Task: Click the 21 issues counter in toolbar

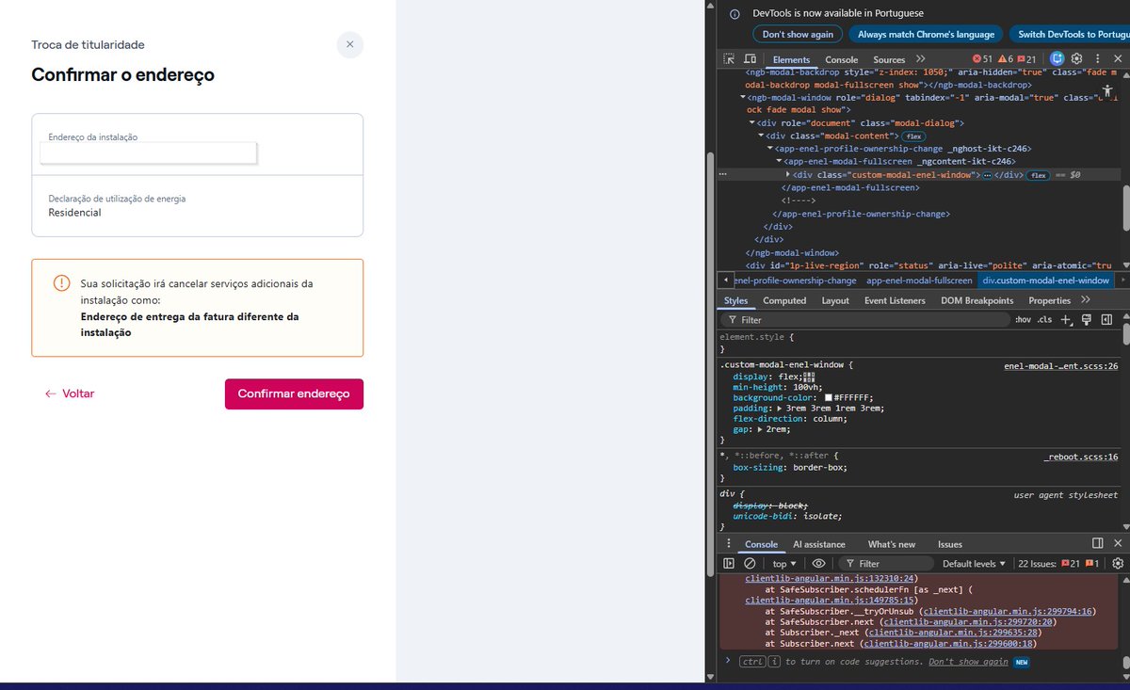Action: coord(1026,59)
